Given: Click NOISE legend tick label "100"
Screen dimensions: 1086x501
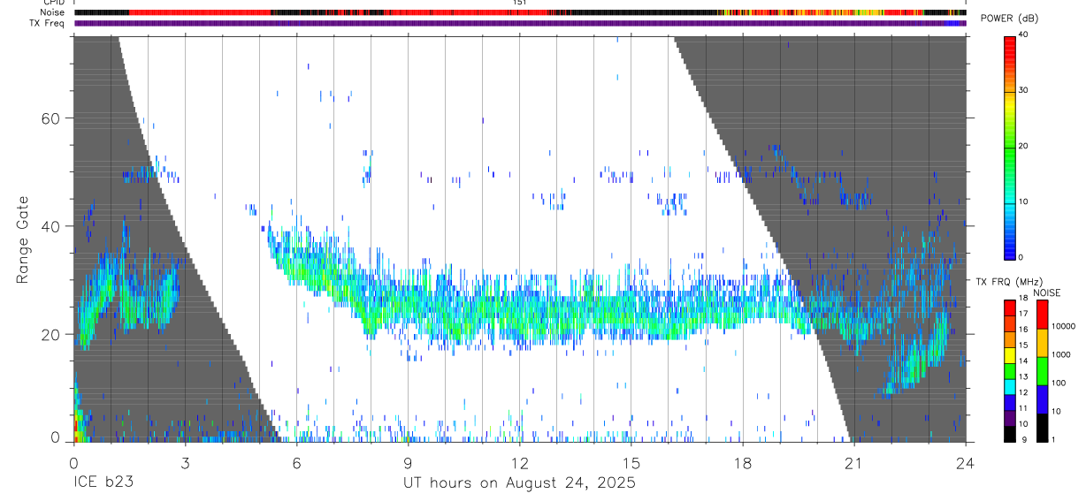Looking at the screenshot, I should tap(1059, 383).
